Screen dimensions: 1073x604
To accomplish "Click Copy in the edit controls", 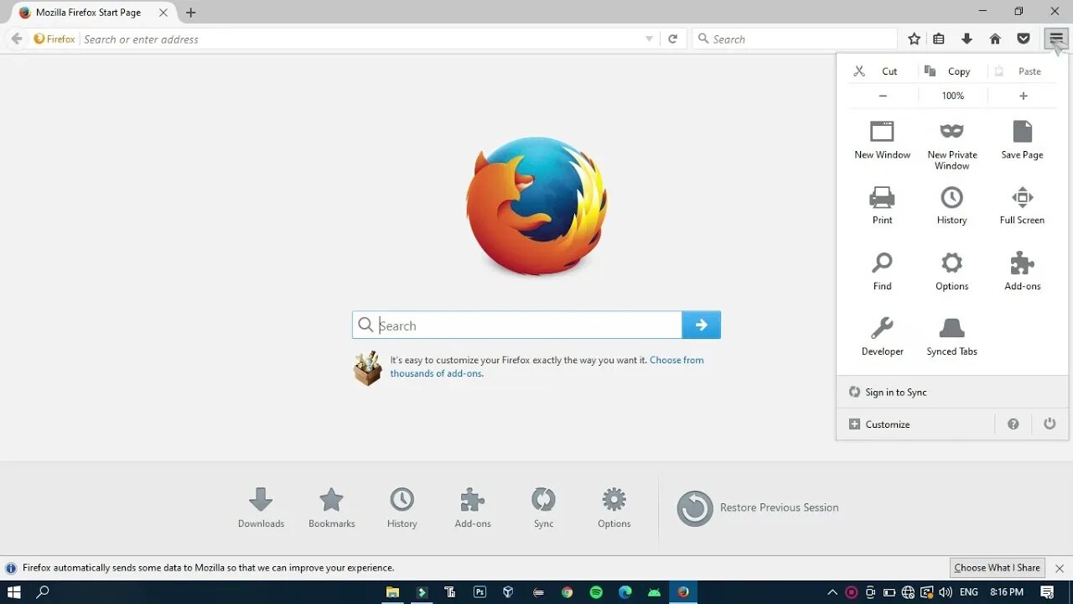I will [x=952, y=71].
